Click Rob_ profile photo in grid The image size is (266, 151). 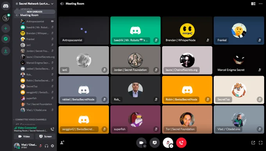point(135,90)
